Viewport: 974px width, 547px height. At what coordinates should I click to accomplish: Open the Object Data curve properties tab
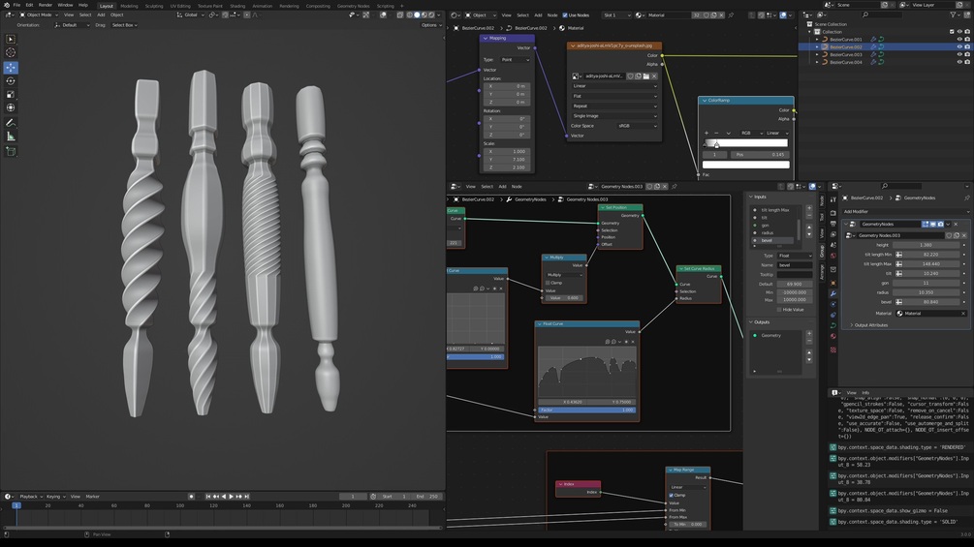(x=833, y=325)
